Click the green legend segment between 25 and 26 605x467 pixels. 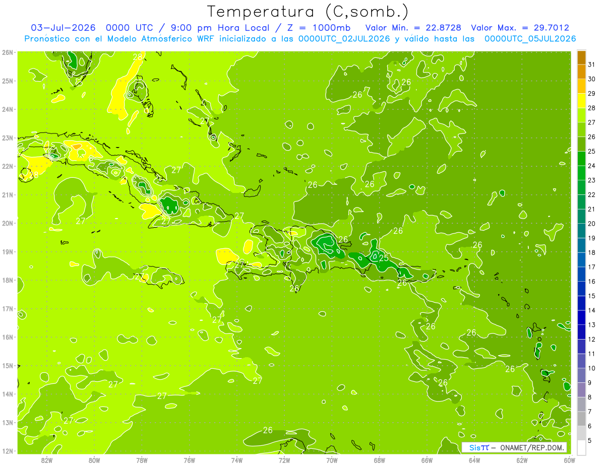(581, 144)
